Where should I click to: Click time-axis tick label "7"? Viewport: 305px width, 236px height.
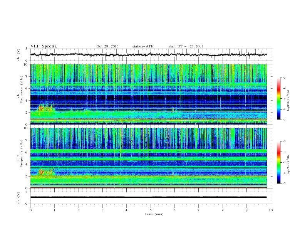pyautogui.click(x=199, y=210)
